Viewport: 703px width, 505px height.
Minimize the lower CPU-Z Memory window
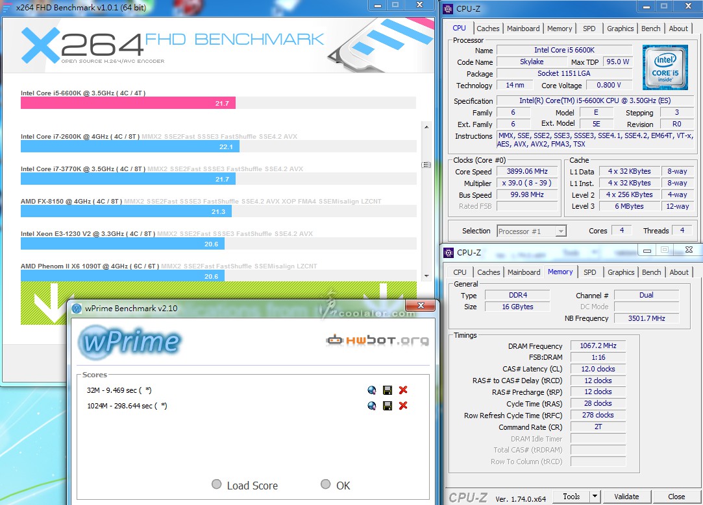647,250
